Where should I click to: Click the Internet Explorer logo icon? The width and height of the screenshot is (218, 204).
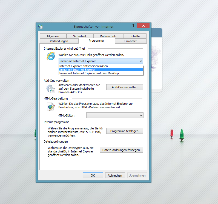(x=51, y=56)
